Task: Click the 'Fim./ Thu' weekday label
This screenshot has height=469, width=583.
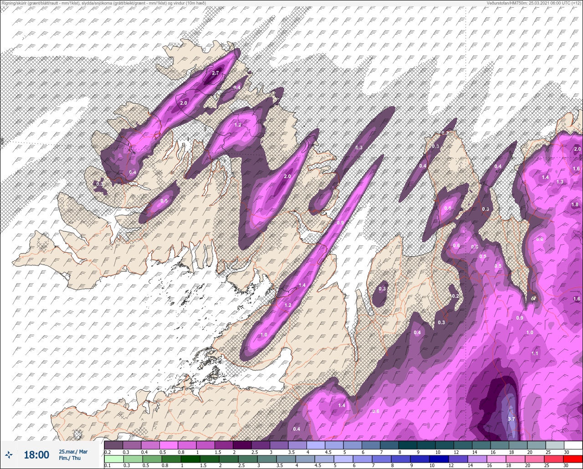Action: (70, 458)
